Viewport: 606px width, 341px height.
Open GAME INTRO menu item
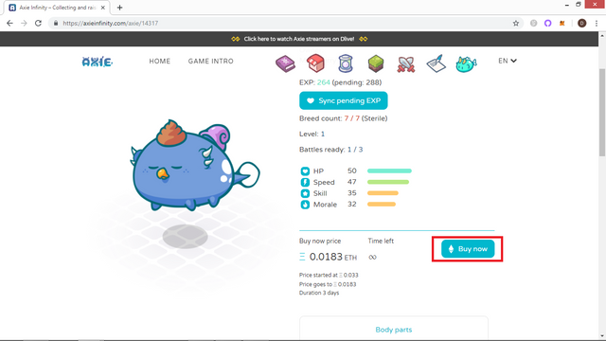(x=210, y=61)
